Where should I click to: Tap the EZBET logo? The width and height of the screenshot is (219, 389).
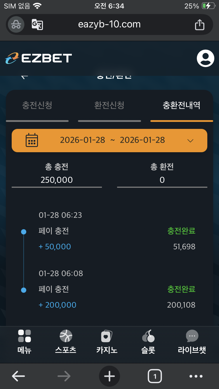pyautogui.click(x=39, y=58)
